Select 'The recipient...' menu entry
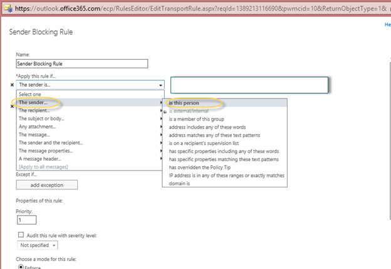 (89, 110)
